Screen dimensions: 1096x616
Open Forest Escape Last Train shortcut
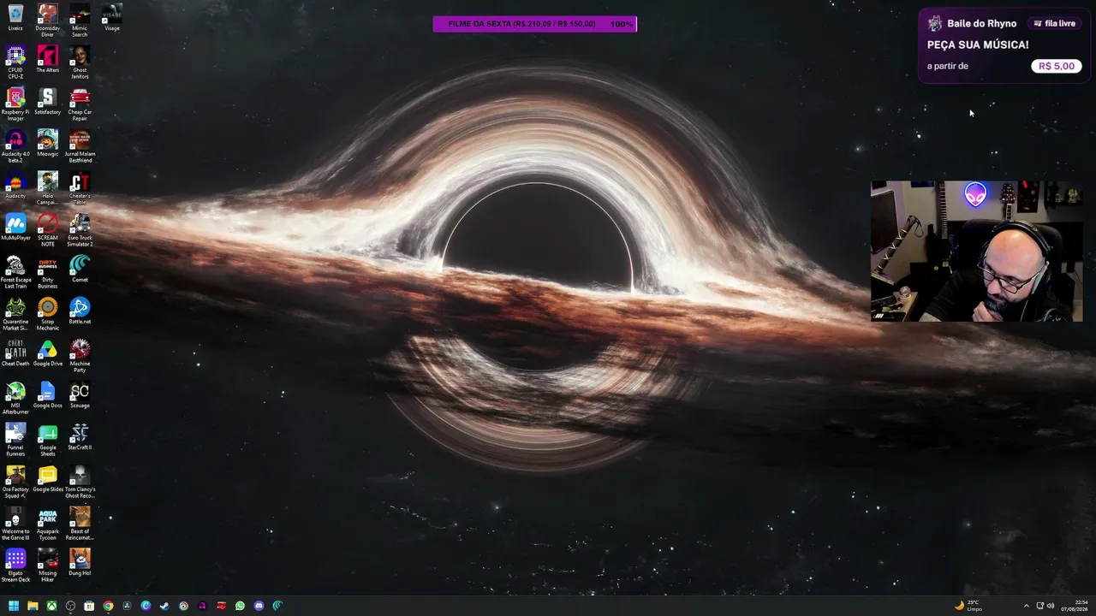pos(15,272)
